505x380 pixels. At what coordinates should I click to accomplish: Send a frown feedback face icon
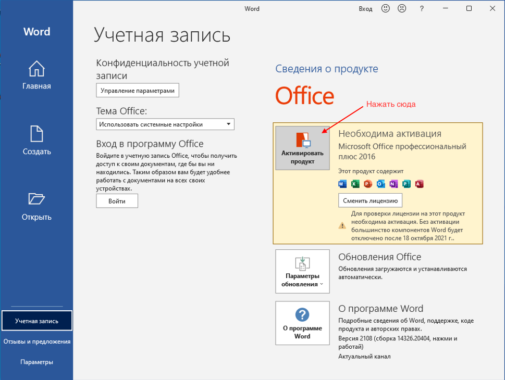tap(402, 9)
